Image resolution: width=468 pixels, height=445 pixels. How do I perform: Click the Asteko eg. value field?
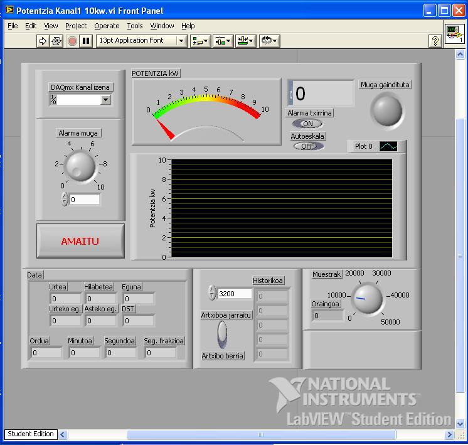101,321
